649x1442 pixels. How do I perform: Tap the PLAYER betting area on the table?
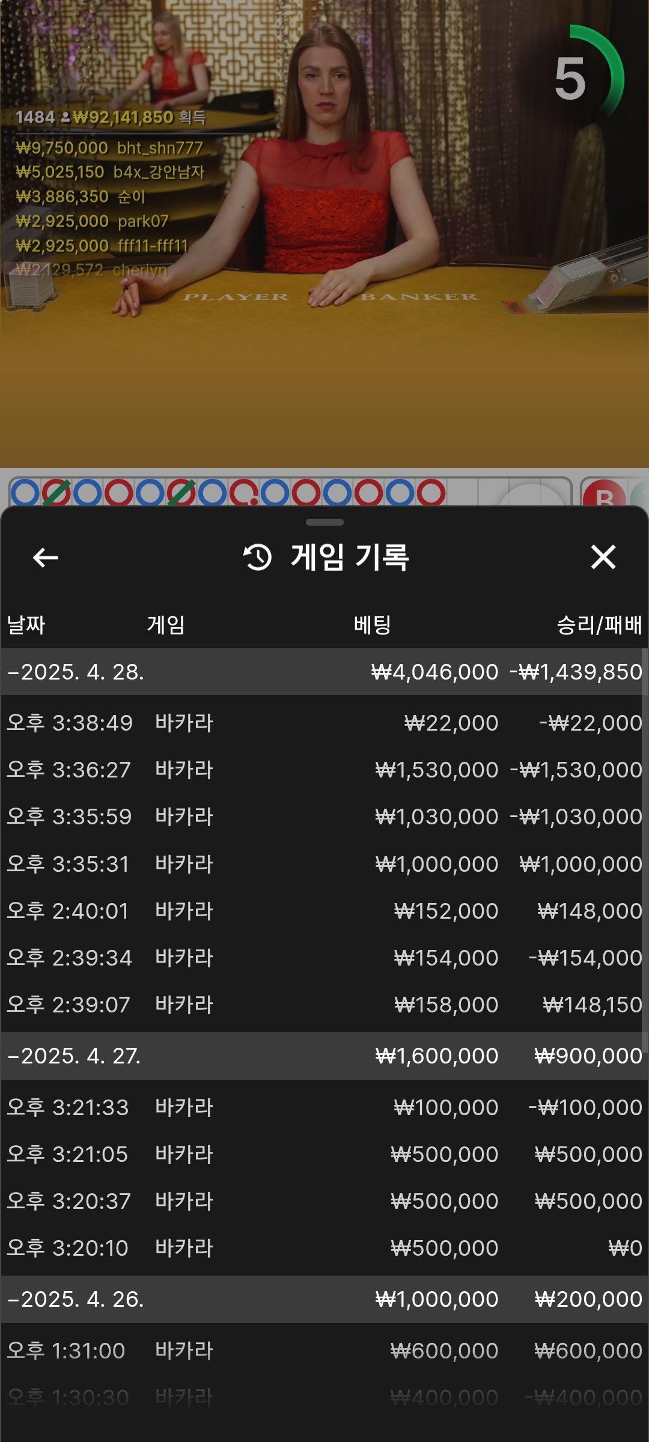[x=236, y=297]
